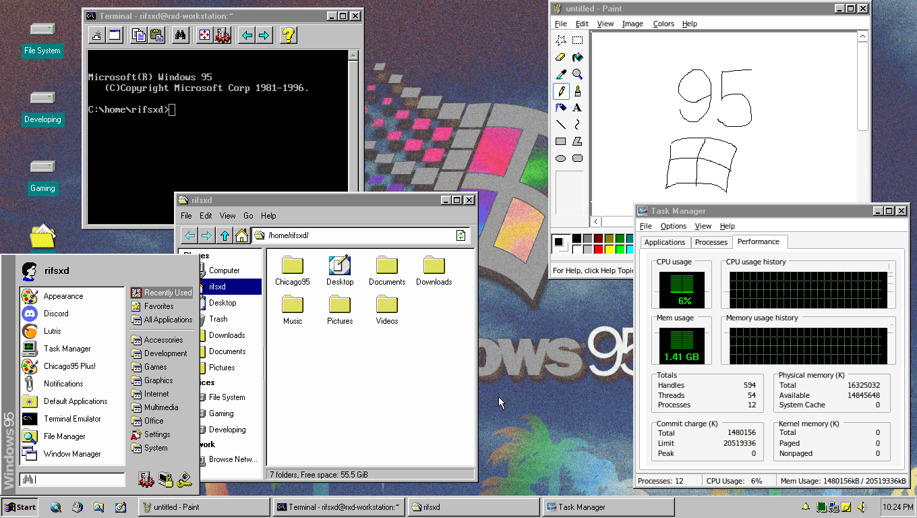Choose the Curve tool in Paint
Viewport: 917px width, 518px height.
pos(578,125)
